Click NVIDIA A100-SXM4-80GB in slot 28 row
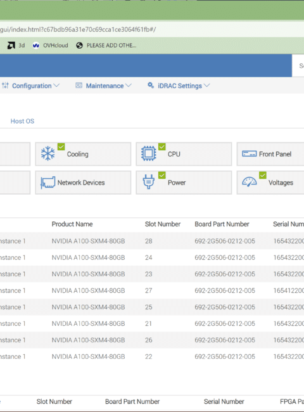Image resolution: width=304 pixels, height=412 pixels. 88,241
